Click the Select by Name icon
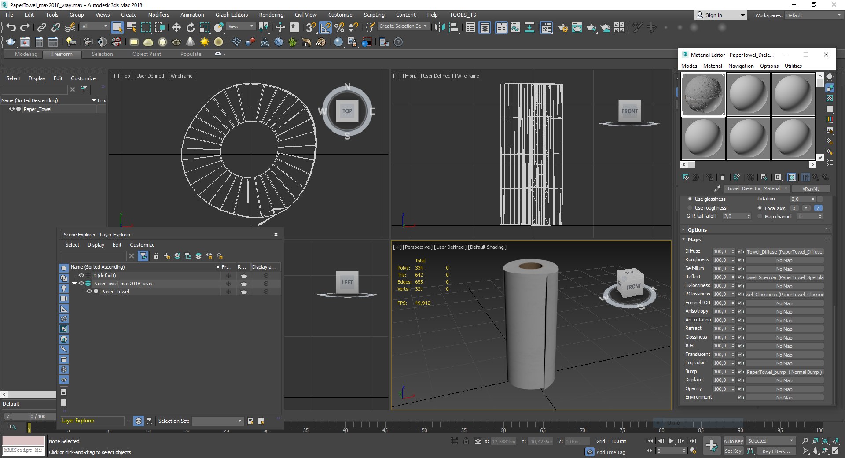 (131, 28)
